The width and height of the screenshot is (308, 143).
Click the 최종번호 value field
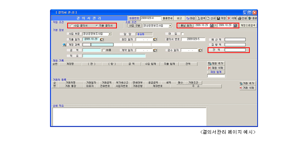tap(151, 18)
